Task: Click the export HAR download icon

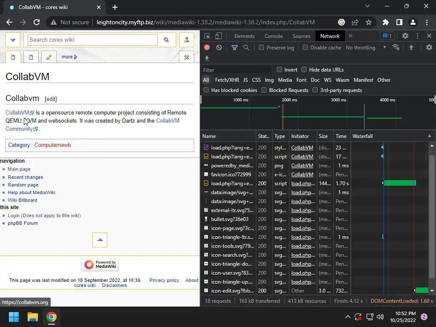Action: [207, 58]
